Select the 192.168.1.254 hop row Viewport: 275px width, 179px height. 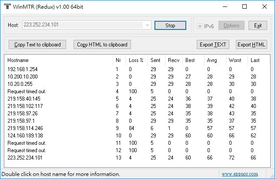22,69
